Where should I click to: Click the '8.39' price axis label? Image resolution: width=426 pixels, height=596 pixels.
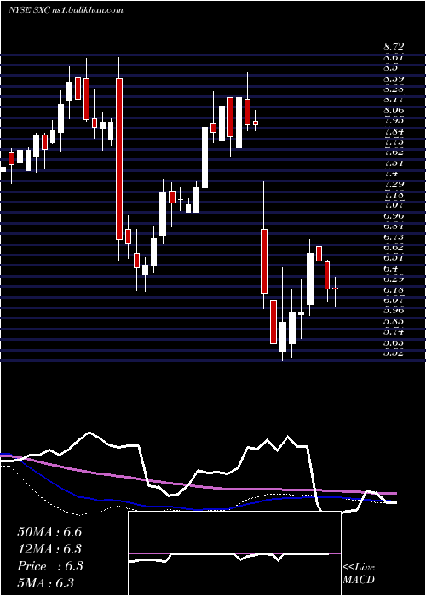(x=394, y=78)
